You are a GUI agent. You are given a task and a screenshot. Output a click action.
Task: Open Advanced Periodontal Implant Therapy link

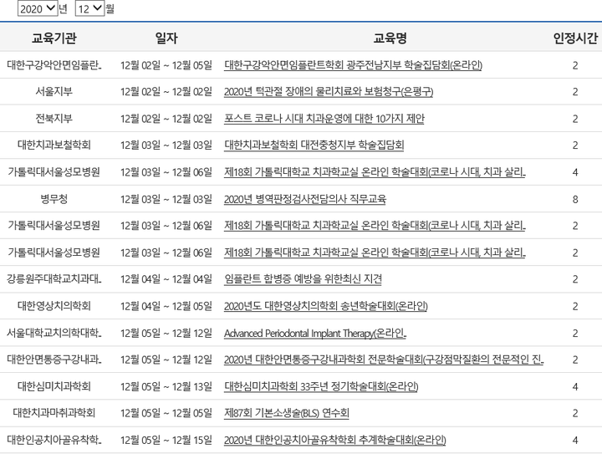point(315,333)
